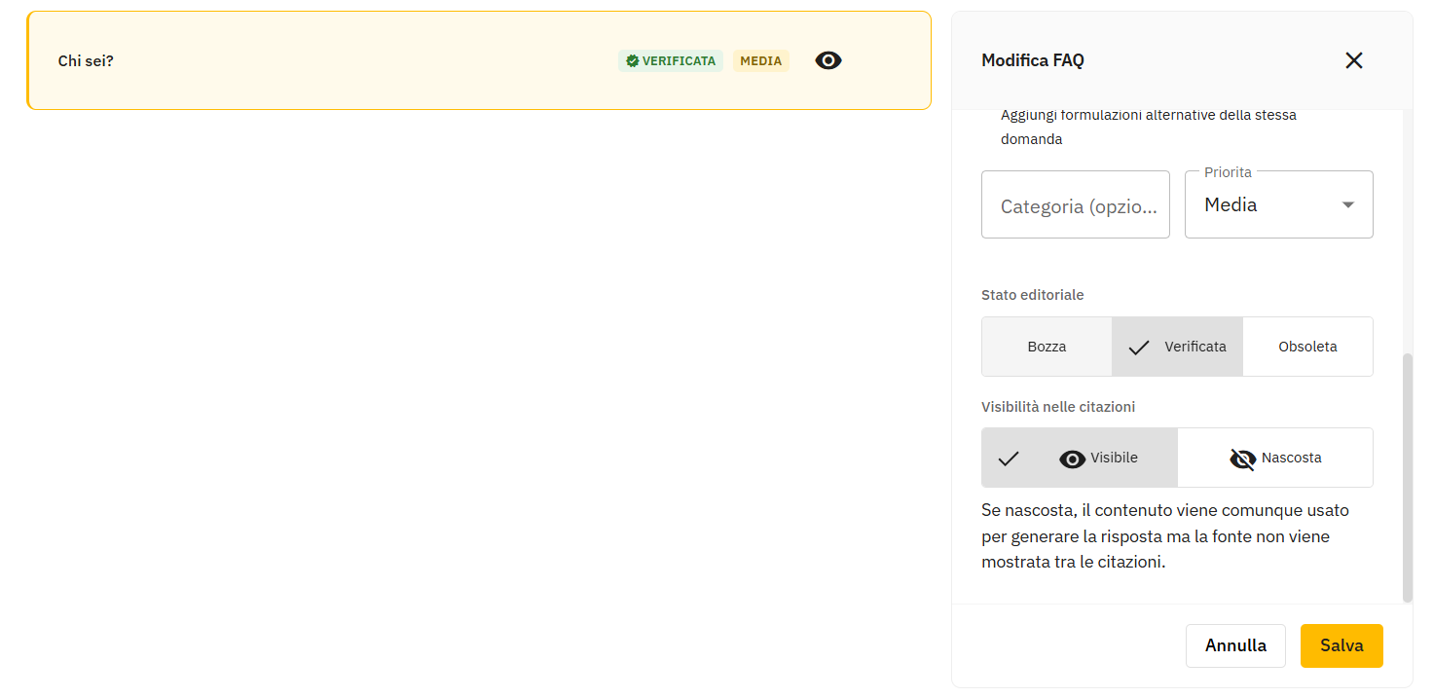Focus the Categoria input field
The height and width of the screenshot is (698, 1433).
[x=1076, y=204]
